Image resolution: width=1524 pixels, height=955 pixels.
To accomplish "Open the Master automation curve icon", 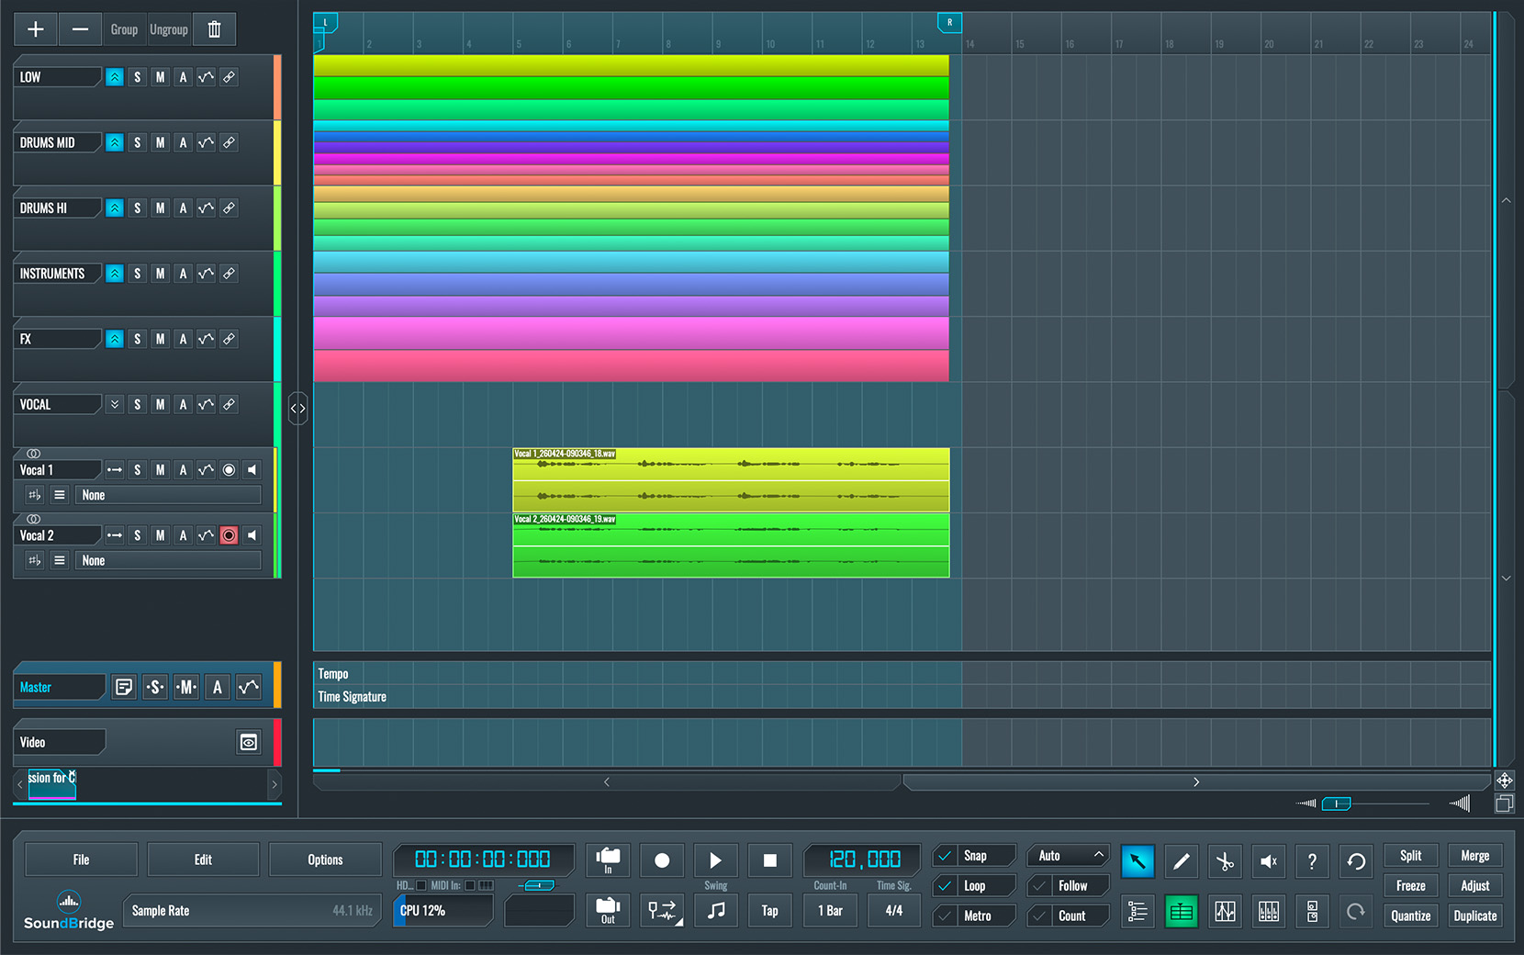I will [249, 687].
